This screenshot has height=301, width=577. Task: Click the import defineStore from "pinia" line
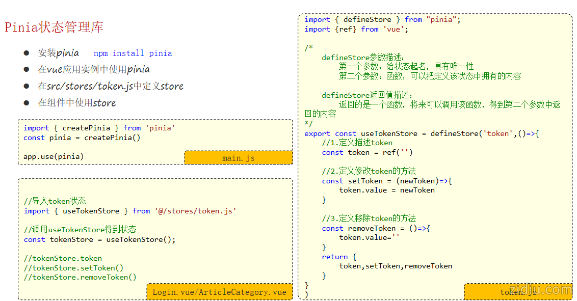(x=382, y=19)
